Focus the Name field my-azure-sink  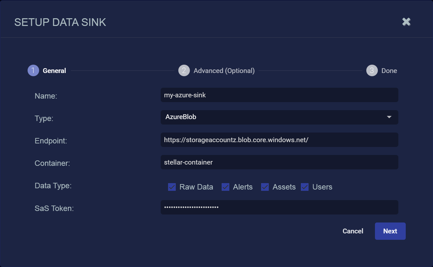coord(279,95)
